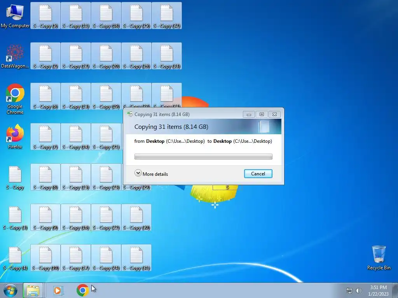This screenshot has height=298, width=398.
Task: Select the file S - Copy (26)
Action: click(136, 56)
